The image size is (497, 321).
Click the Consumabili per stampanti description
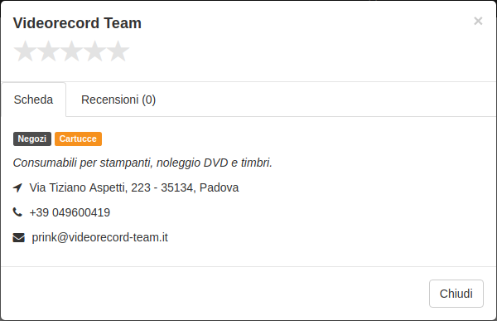(142, 163)
